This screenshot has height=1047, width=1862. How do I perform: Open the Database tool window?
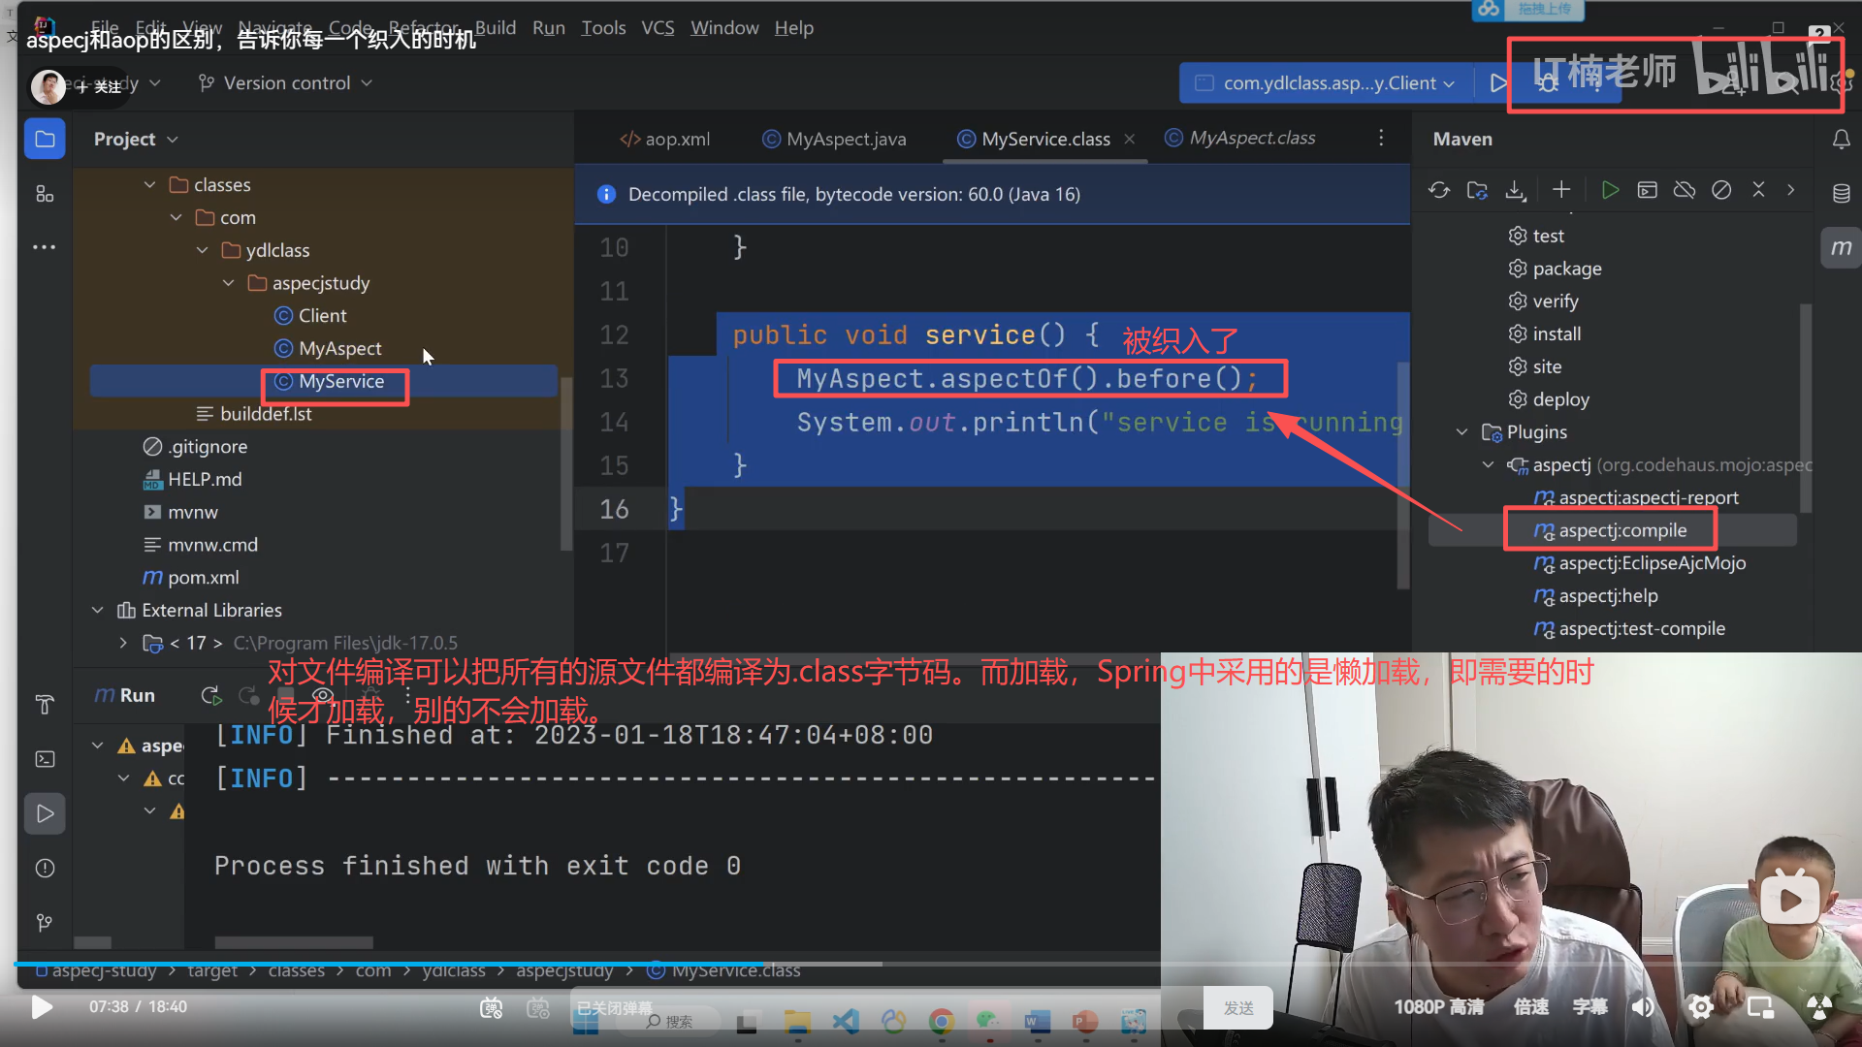1841,193
